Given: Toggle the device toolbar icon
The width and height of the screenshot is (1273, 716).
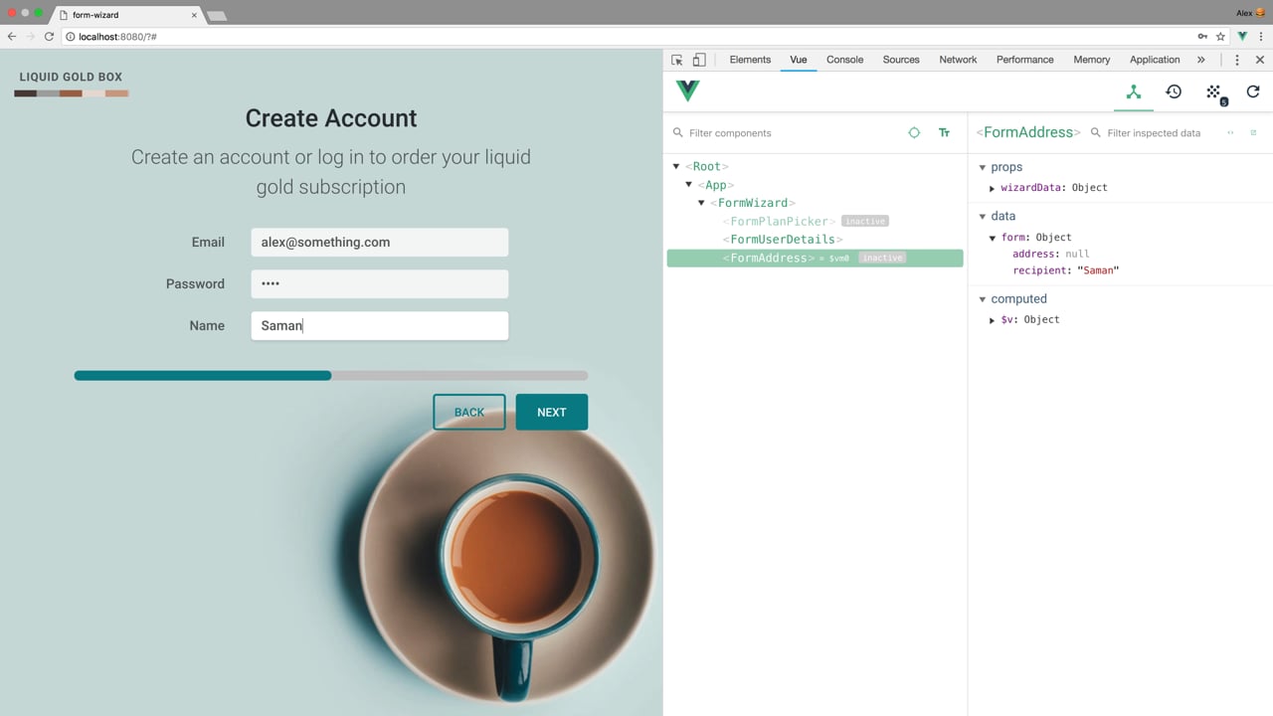Looking at the screenshot, I should 699,60.
